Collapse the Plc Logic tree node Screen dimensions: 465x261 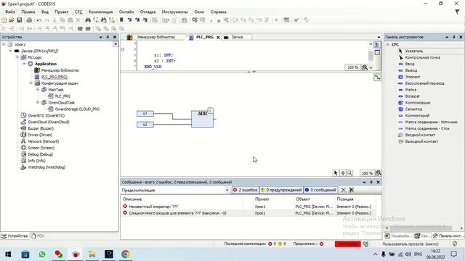click(x=17, y=57)
